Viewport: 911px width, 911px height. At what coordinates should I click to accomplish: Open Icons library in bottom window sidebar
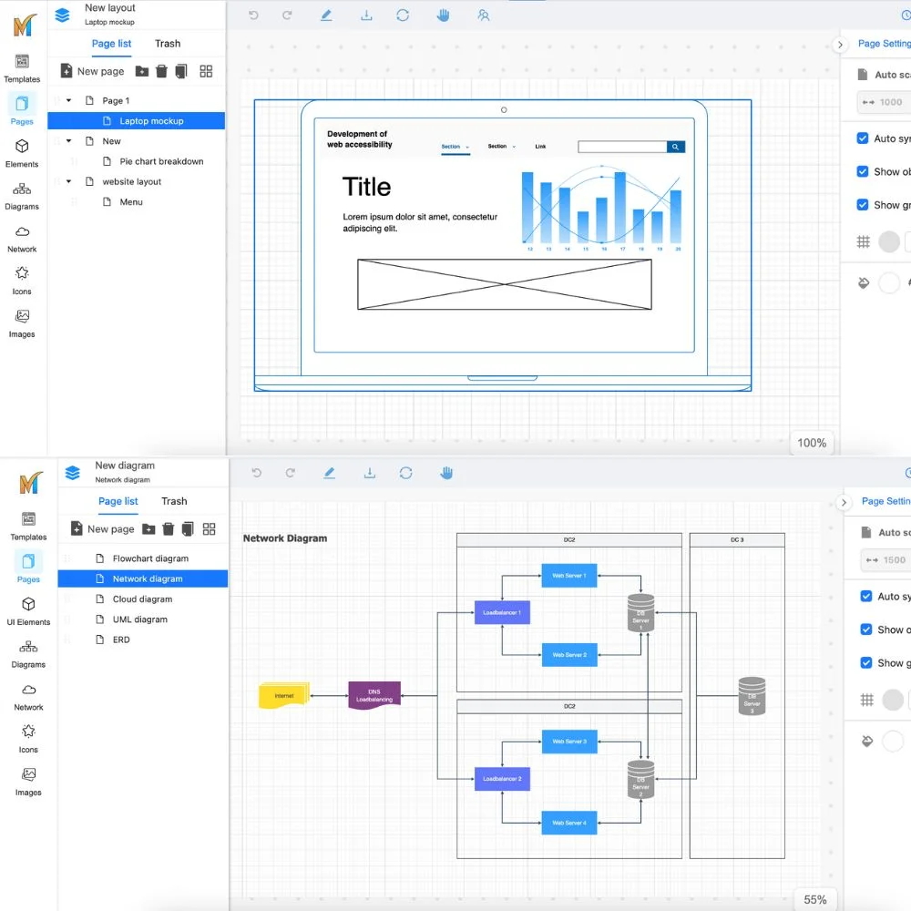coord(28,739)
